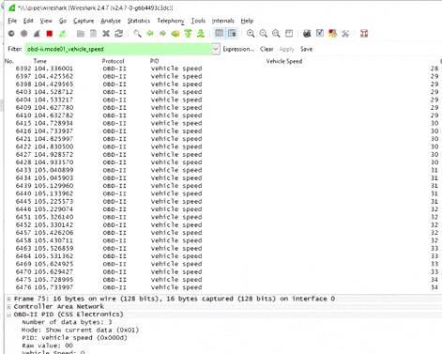The height and width of the screenshot is (354, 442).
Task: Toggle packet list colorization
Action: pos(220,33)
